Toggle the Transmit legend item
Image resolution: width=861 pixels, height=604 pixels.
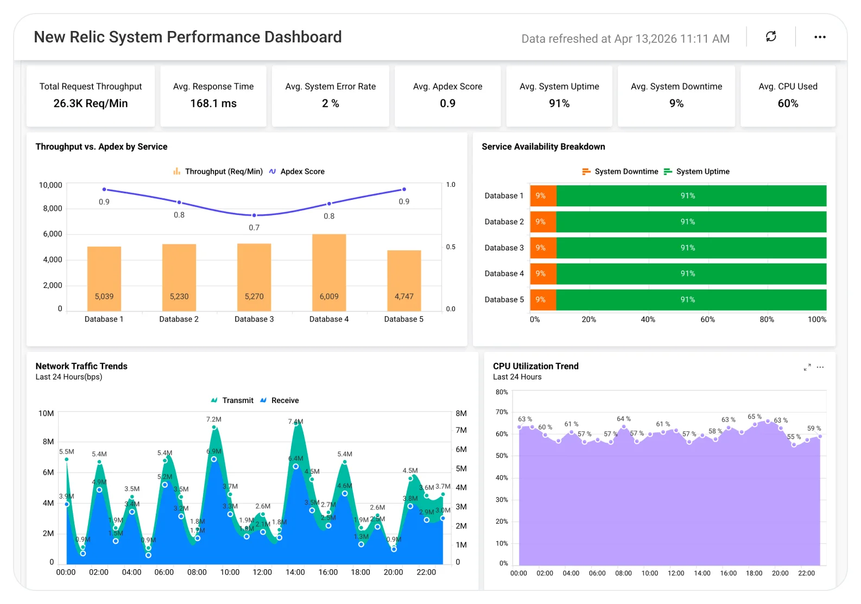232,400
